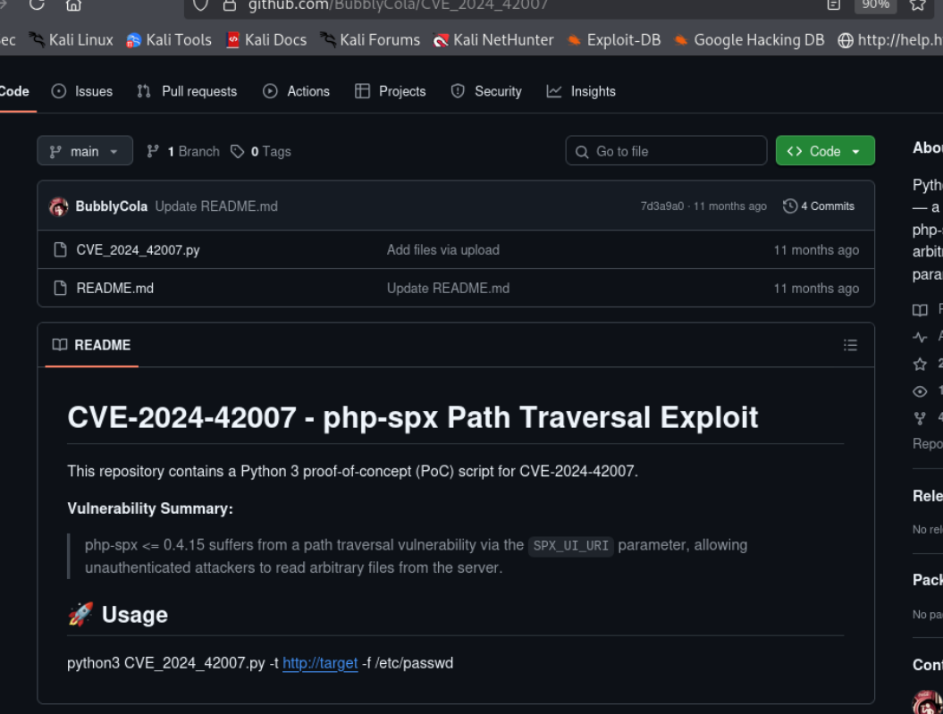943x714 pixels.
Task: Expand the main branch dropdown
Action: click(x=85, y=151)
